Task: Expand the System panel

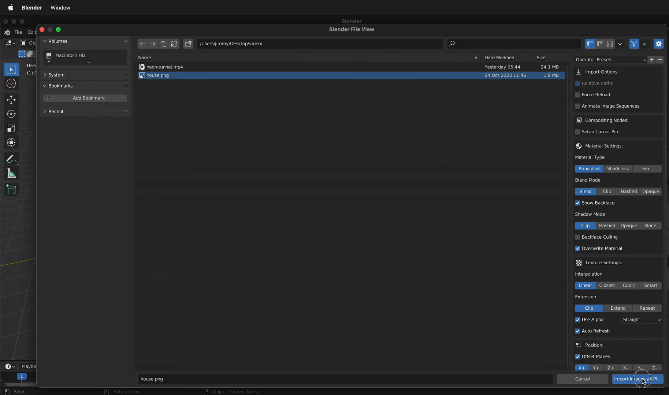Action: 45,75
